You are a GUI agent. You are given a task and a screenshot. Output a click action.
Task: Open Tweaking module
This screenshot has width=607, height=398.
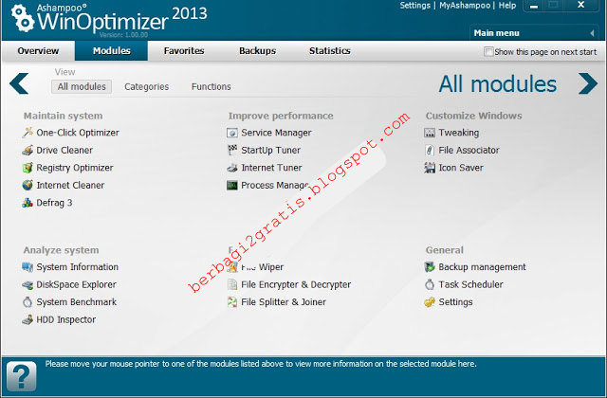tap(459, 133)
